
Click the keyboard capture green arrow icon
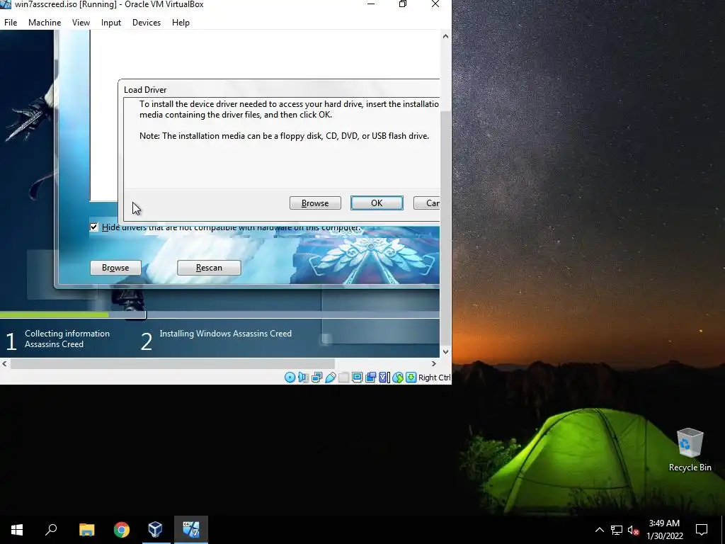tap(411, 378)
